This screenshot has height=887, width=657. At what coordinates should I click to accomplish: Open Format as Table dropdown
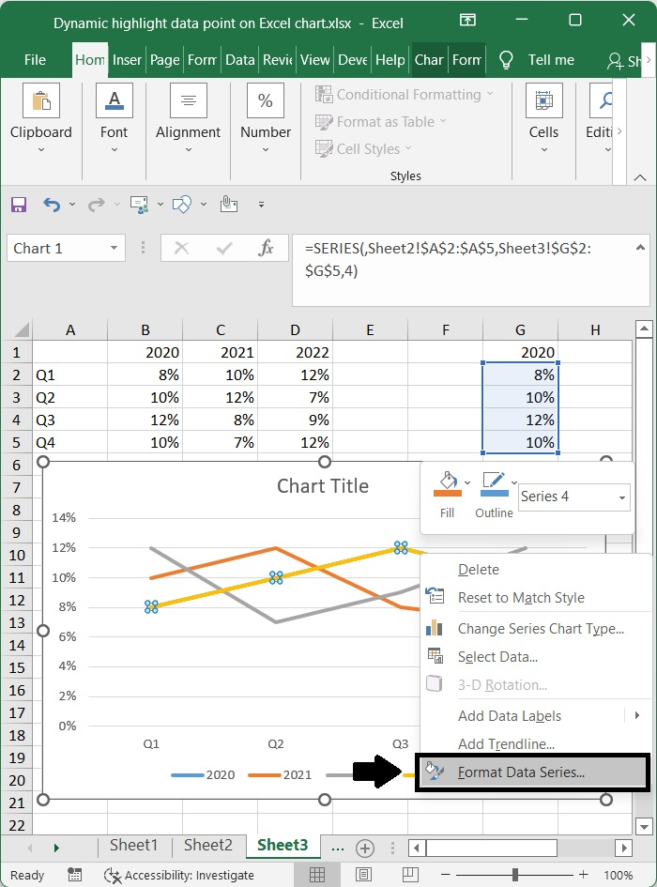380,122
